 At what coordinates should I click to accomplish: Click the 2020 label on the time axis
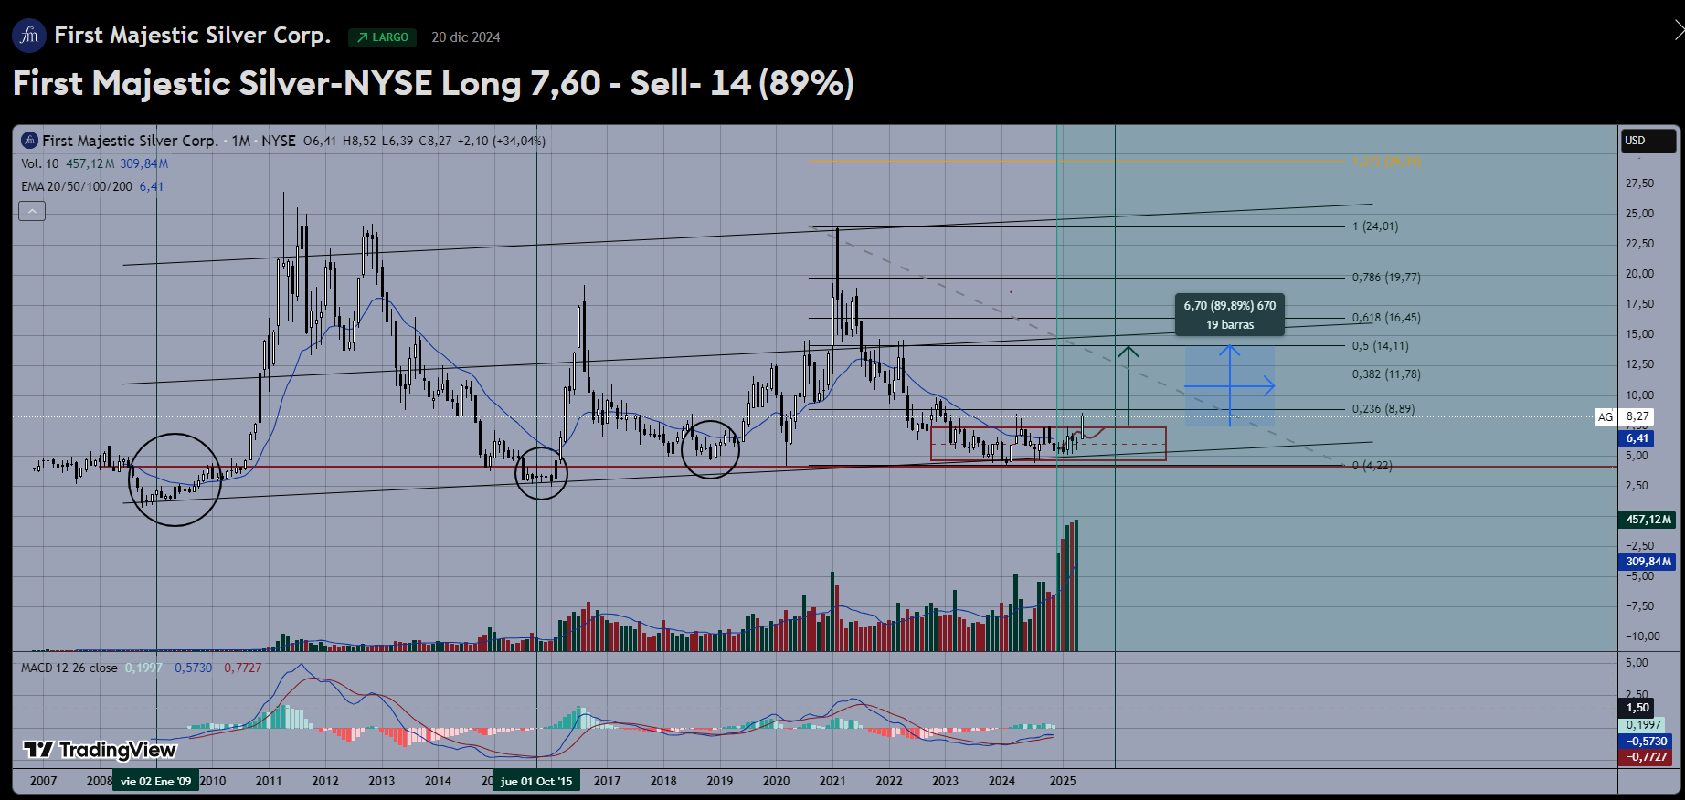coord(777,781)
